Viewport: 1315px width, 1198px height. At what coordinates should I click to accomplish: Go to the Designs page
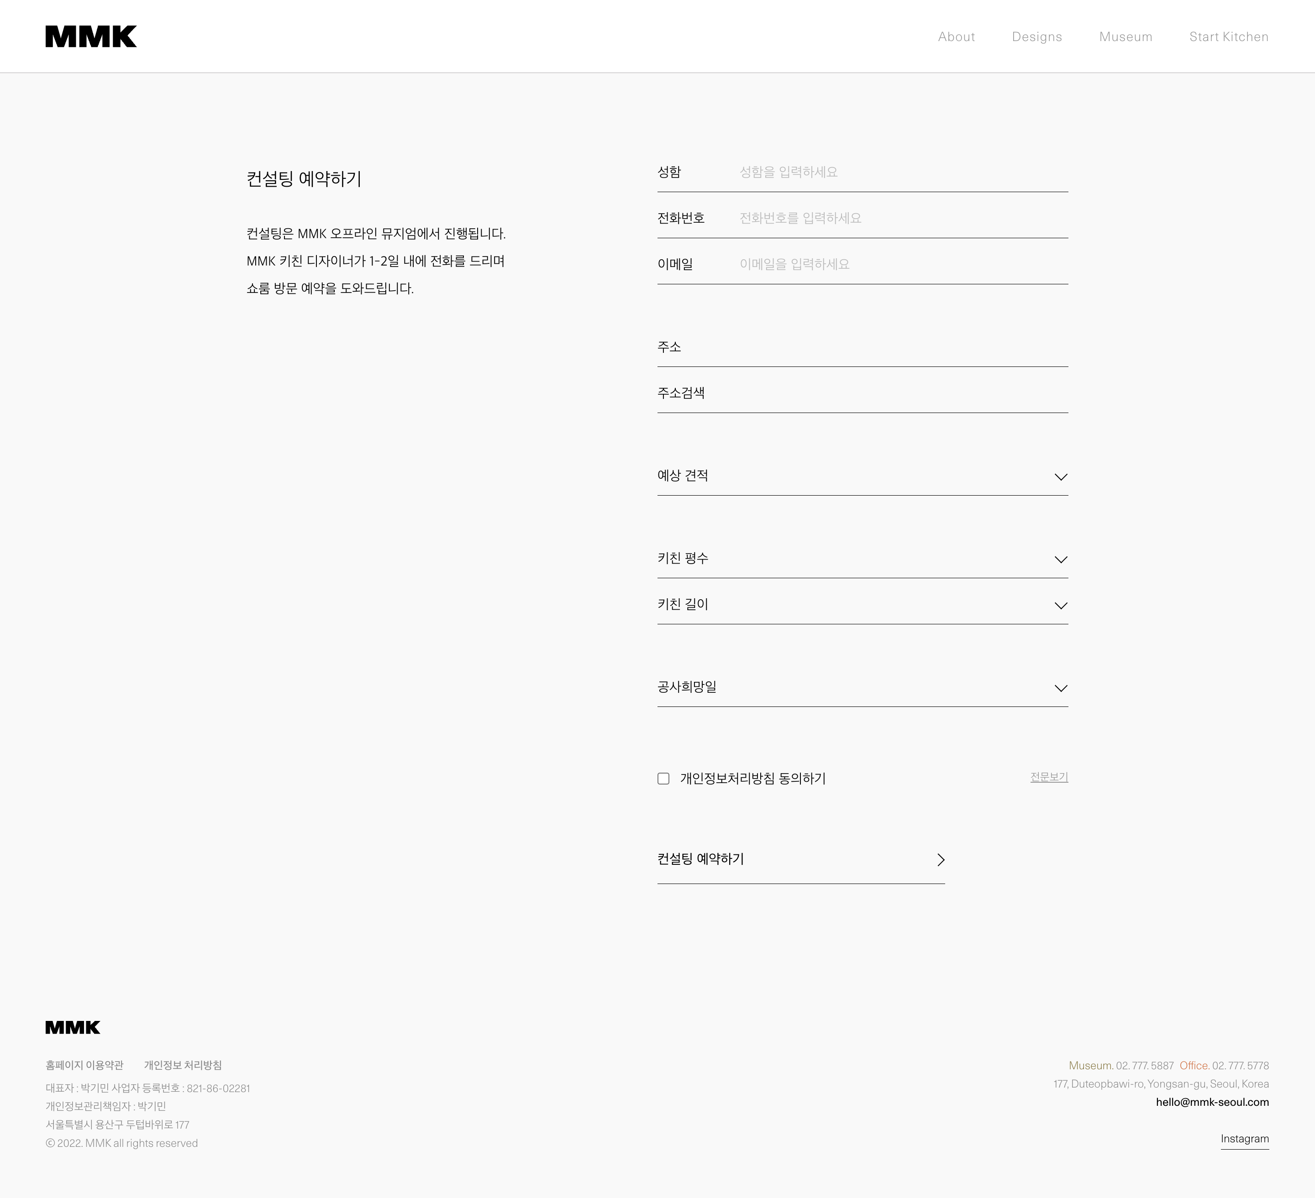[1036, 37]
